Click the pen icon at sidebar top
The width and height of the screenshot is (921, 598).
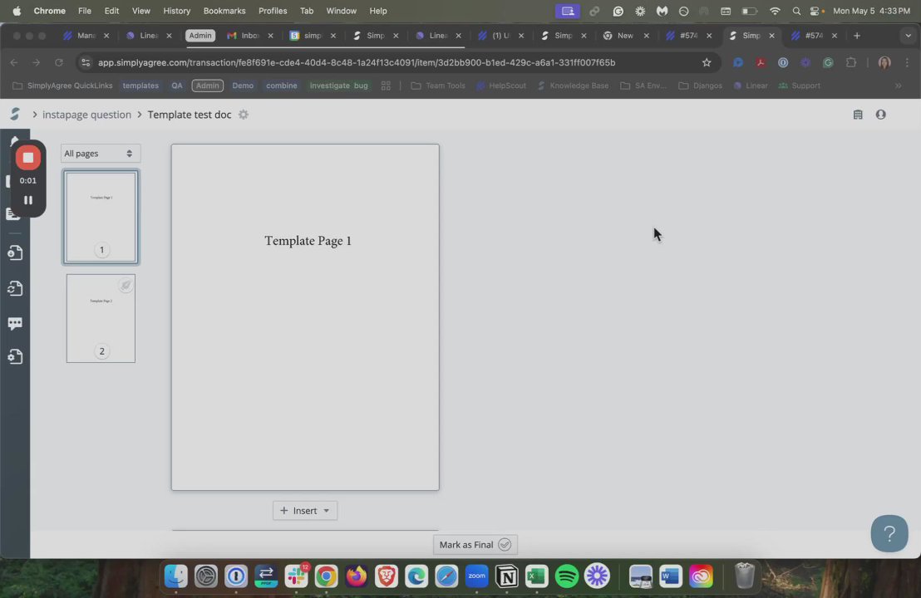(14, 140)
